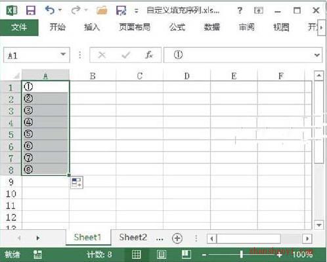Add a new sheet with plus icon
This screenshot has width=327, height=262.
[x=177, y=238]
